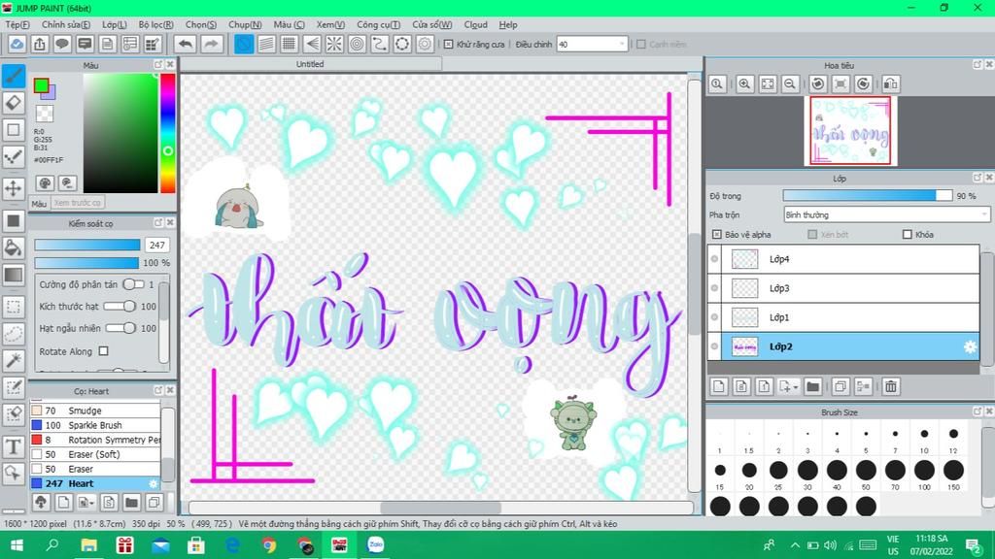Image resolution: width=995 pixels, height=559 pixels.
Task: Zoom in on the navigator preview
Action: tap(744, 83)
